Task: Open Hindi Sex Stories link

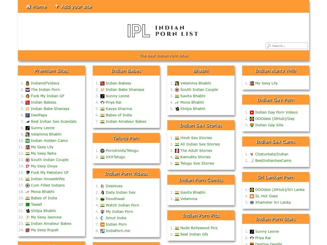Action: click(196, 138)
